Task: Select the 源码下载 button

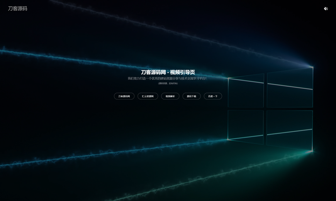Action: click(192, 96)
